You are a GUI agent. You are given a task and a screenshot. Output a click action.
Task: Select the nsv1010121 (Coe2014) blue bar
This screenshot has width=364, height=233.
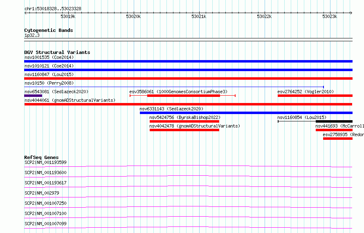click(x=188, y=70)
